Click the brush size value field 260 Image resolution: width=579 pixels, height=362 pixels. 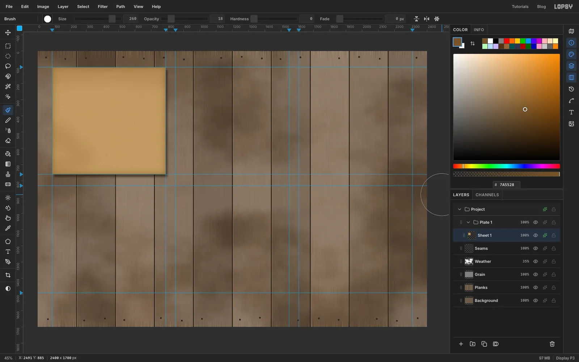pos(130,19)
